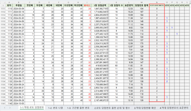Screen dimensions: 191x111
Task: Click the '세번째' header cell
Action: (49, 5)
